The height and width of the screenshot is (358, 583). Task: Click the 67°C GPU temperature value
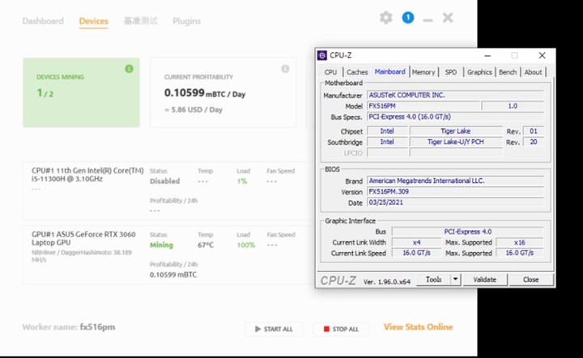[206, 245]
